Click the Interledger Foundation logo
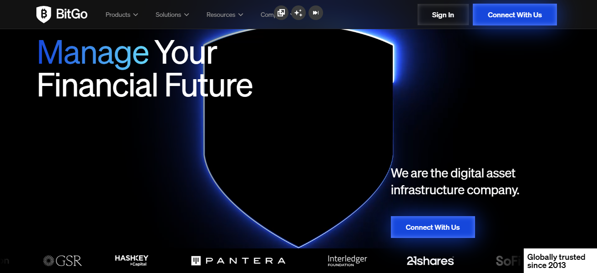The height and width of the screenshot is (273, 597). click(347, 260)
